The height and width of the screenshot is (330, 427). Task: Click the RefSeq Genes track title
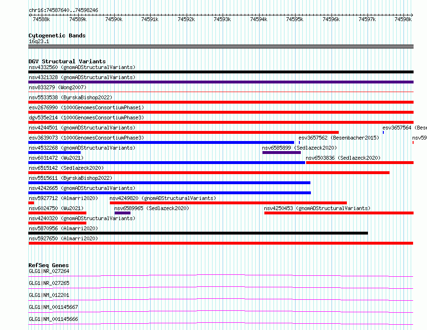[x=48, y=265]
